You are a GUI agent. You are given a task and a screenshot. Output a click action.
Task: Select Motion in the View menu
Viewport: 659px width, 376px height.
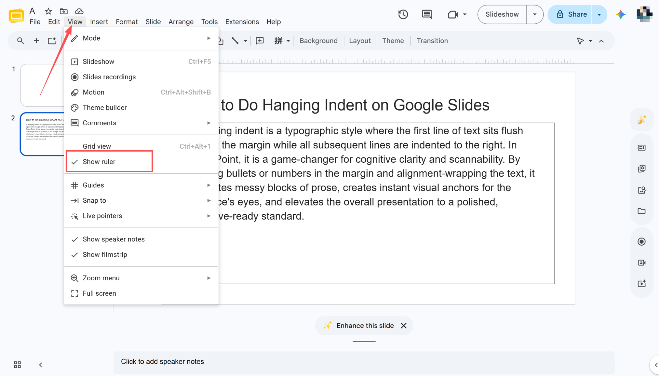pyautogui.click(x=141, y=92)
